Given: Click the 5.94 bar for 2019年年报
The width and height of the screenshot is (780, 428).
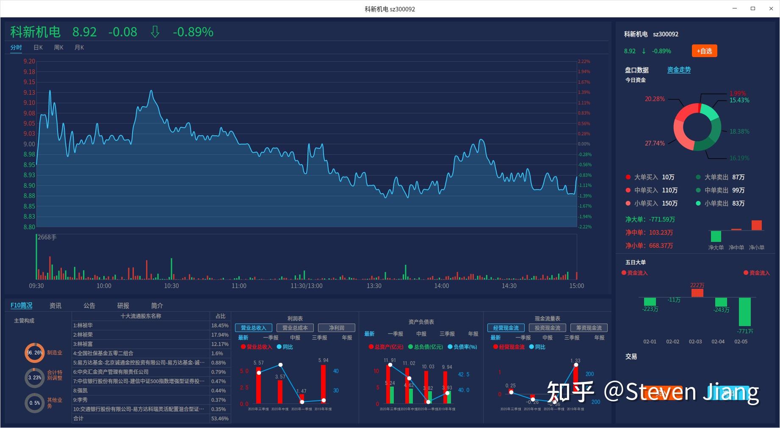Looking at the screenshot, I should (323, 384).
